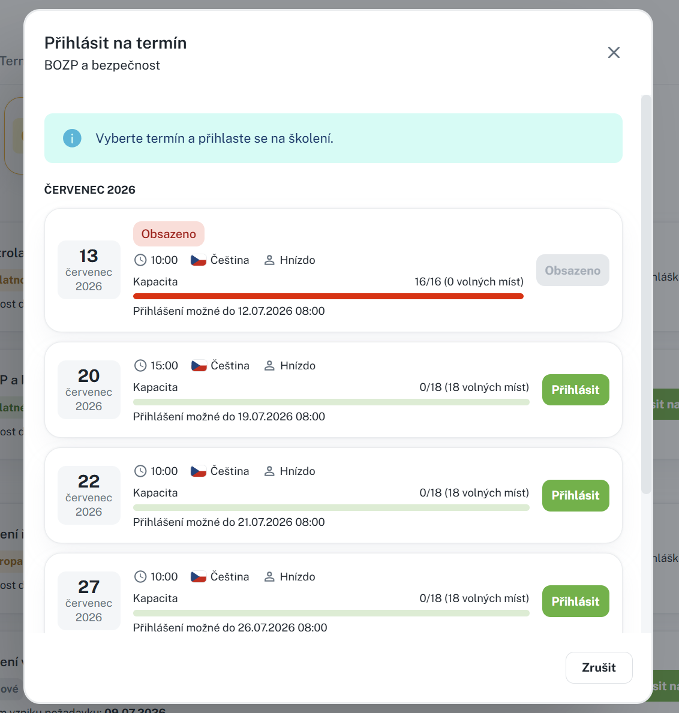Click clock icon on 13 červenec session
This screenshot has width=679, height=713.
(x=140, y=260)
